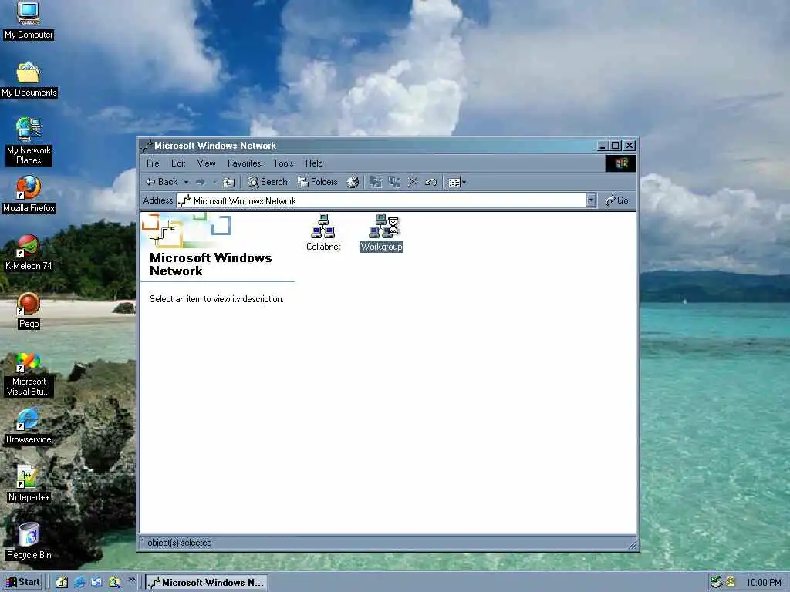This screenshot has width=790, height=592.
Task: Click the 10:00 PM clock
Action: [763, 583]
